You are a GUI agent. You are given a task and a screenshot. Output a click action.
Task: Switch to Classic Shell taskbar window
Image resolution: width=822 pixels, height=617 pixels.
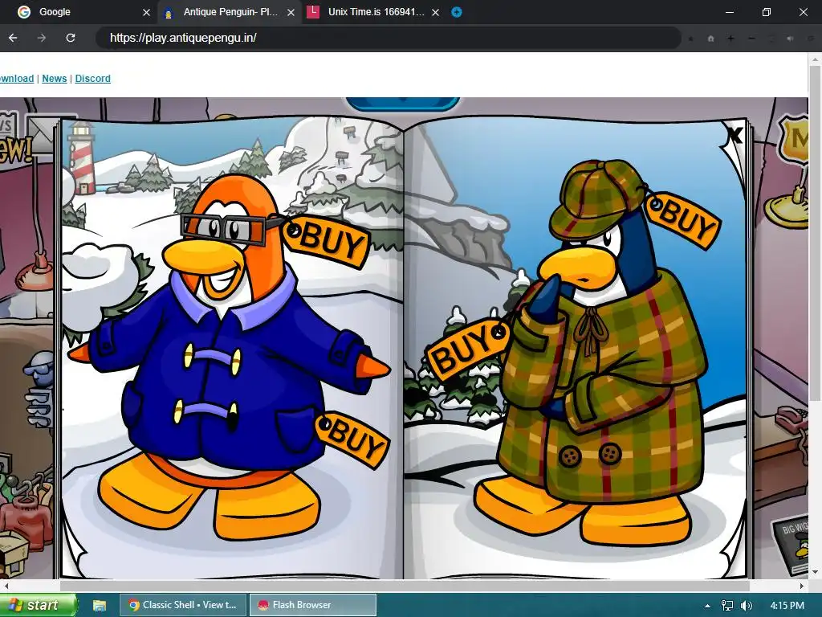[x=183, y=605]
